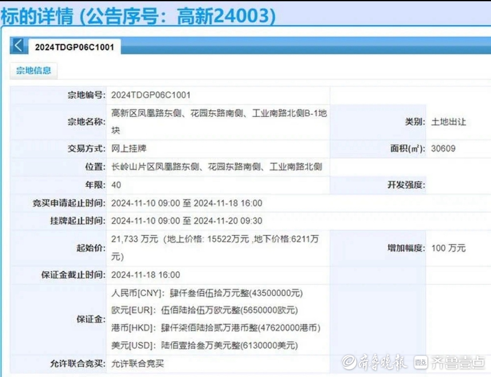Screen dimensions: 491x377
Task: Click the 允许联合竞买 value text
Action: coord(137,364)
